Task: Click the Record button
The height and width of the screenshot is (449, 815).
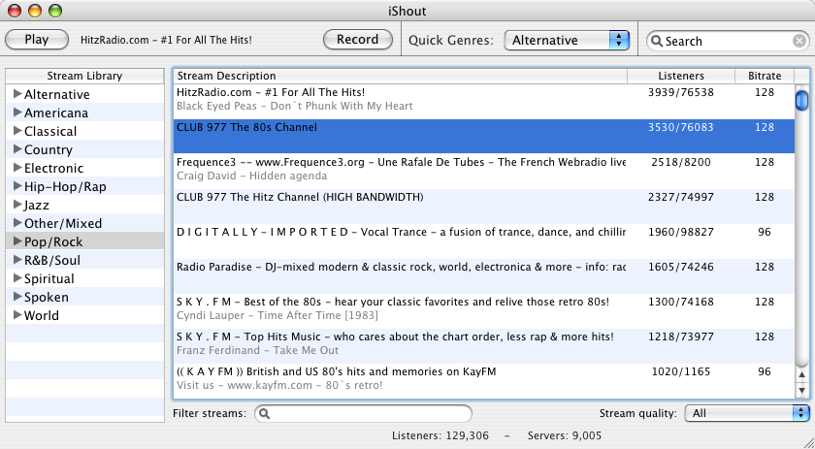Action: click(358, 40)
